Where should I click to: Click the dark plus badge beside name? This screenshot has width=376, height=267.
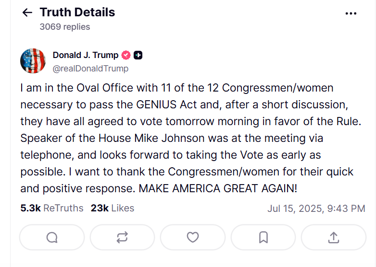138,55
